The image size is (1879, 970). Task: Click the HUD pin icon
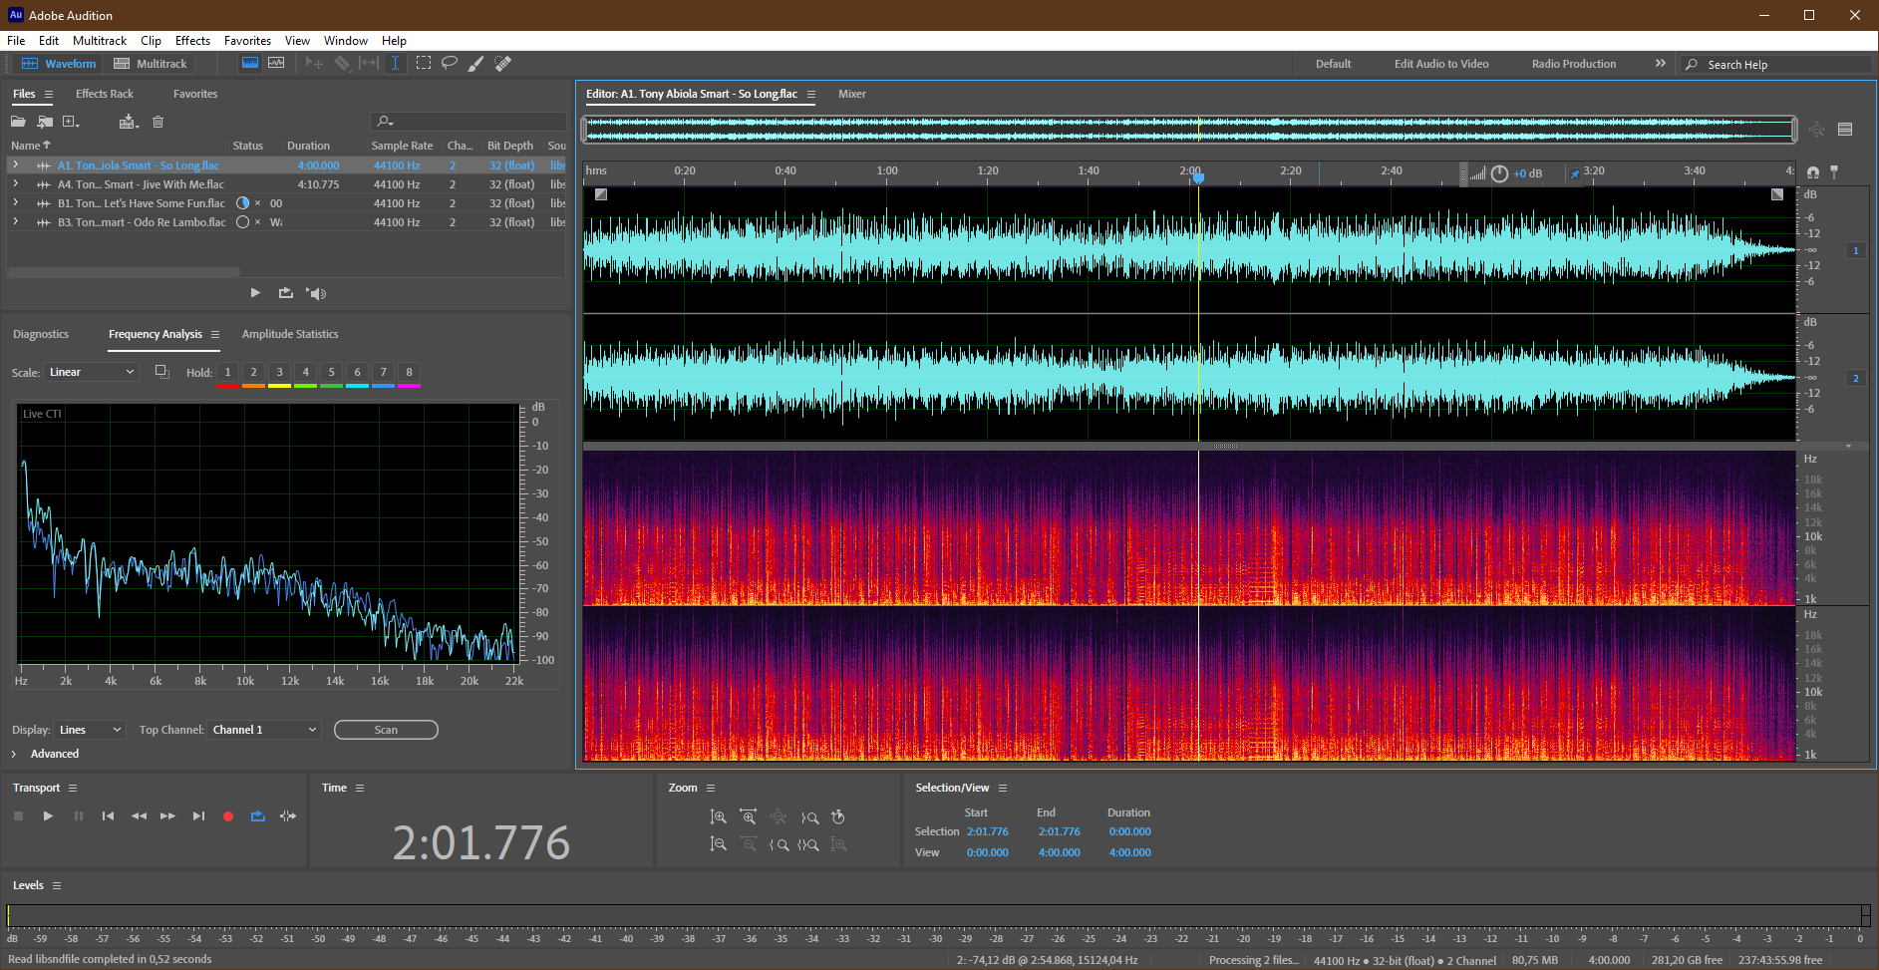click(x=1575, y=173)
